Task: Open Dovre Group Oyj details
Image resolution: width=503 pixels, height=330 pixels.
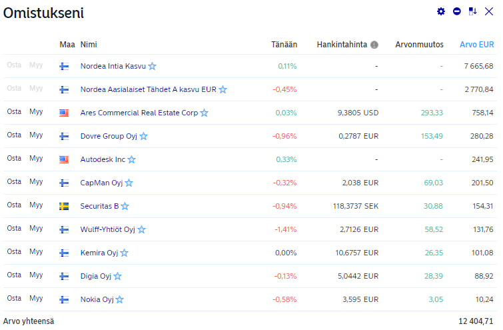Action: (109, 136)
